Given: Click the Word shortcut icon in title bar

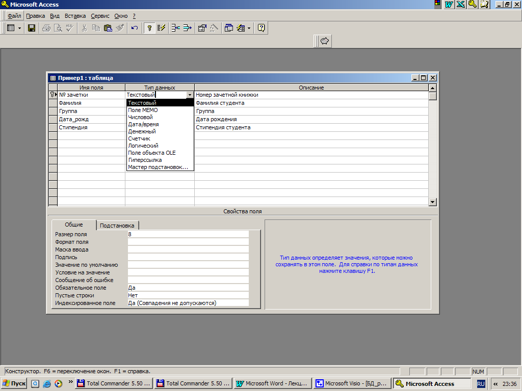Looking at the screenshot, I should [x=449, y=4].
